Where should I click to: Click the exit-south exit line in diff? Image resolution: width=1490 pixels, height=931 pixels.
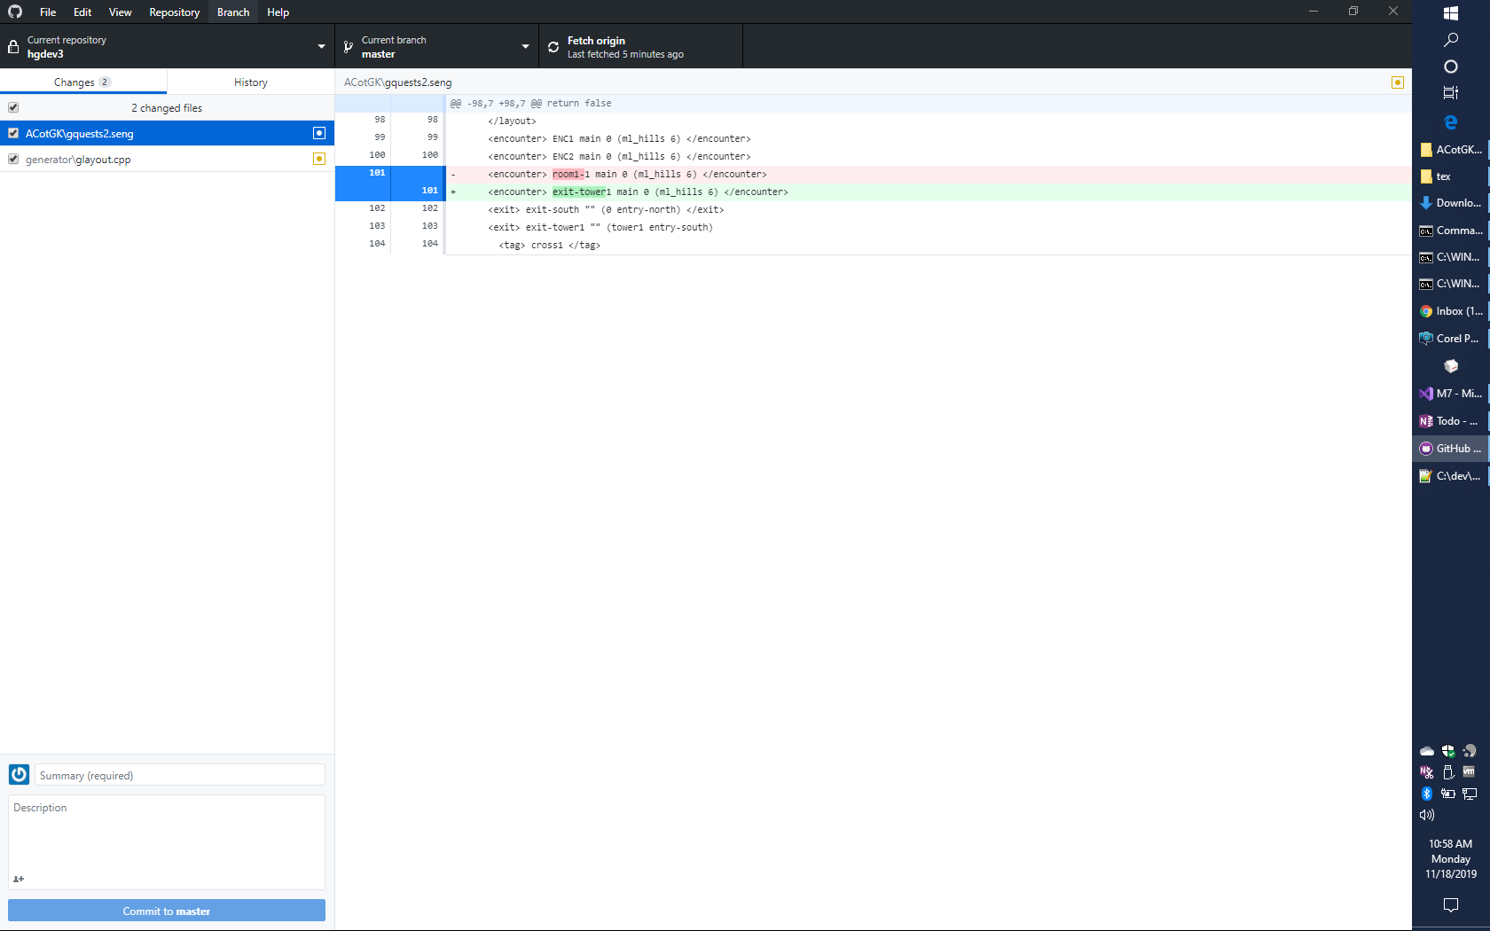pos(929,209)
